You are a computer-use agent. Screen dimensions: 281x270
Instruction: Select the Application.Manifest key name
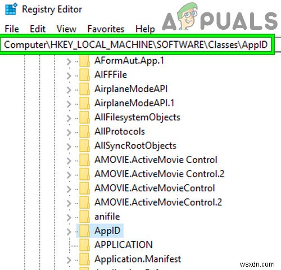138,259
